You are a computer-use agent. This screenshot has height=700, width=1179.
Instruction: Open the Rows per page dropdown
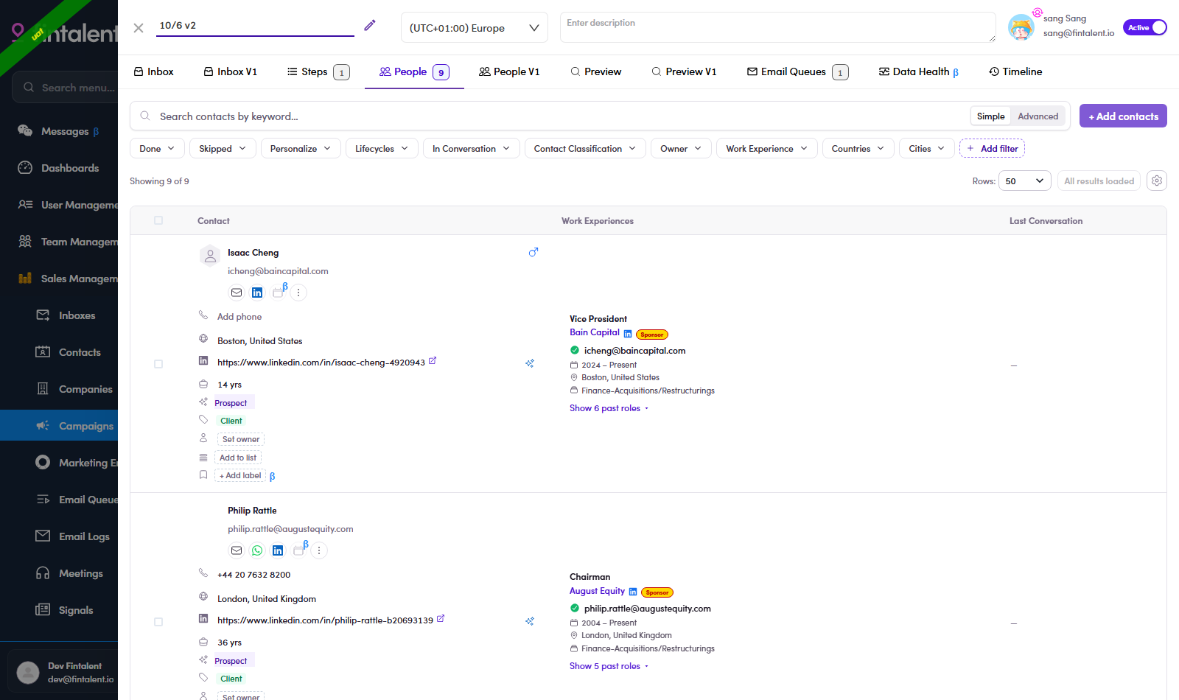point(1025,181)
